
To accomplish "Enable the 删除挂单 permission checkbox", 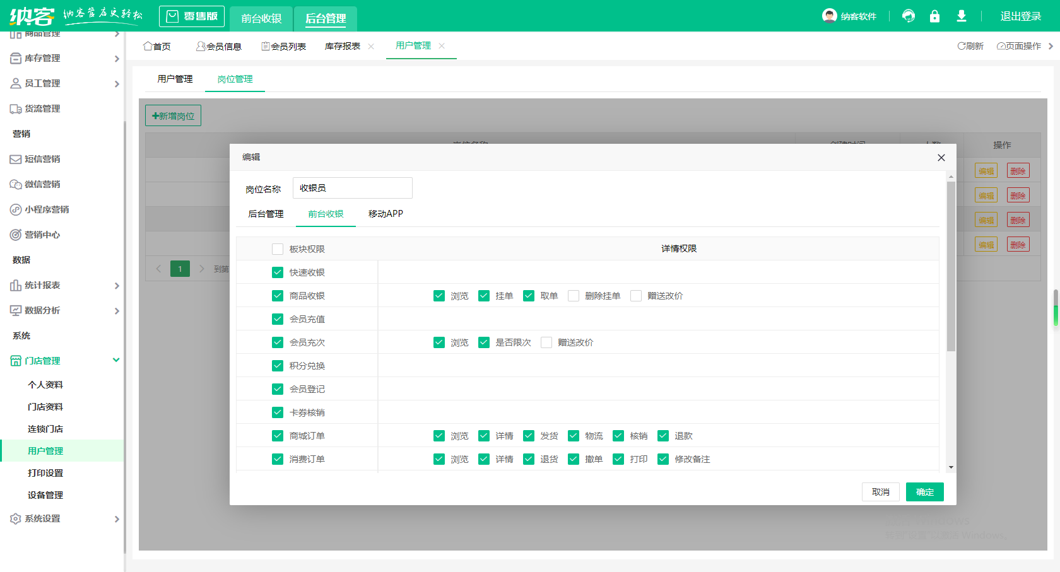I will (574, 296).
